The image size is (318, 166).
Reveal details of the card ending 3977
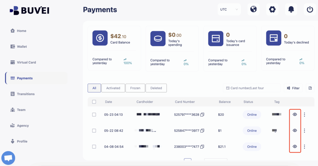[x=295, y=130]
